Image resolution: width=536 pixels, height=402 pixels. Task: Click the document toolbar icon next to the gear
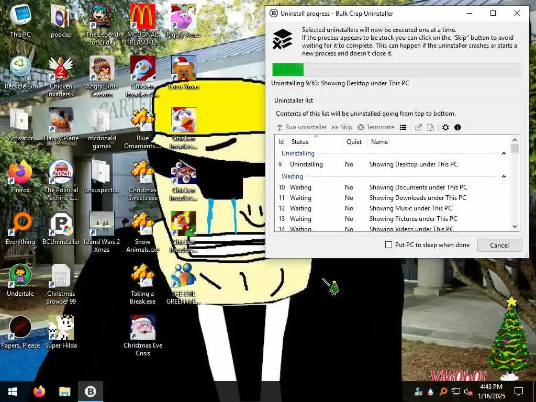tap(431, 128)
